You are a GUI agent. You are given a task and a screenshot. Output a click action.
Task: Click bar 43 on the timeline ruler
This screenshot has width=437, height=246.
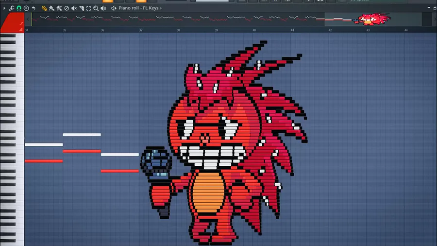tap(368, 30)
